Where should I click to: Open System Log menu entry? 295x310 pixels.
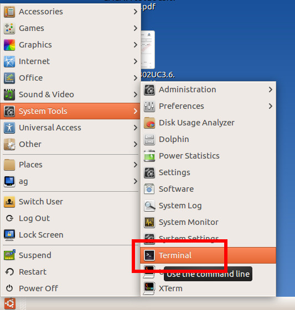pyautogui.click(x=208, y=206)
